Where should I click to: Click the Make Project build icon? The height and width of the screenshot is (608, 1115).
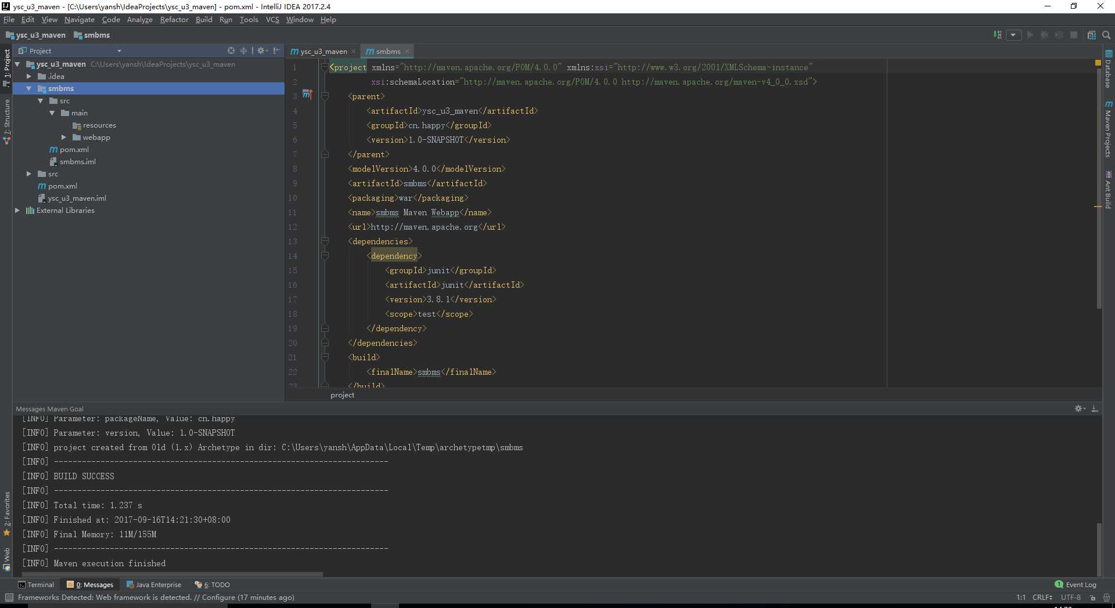pos(997,35)
